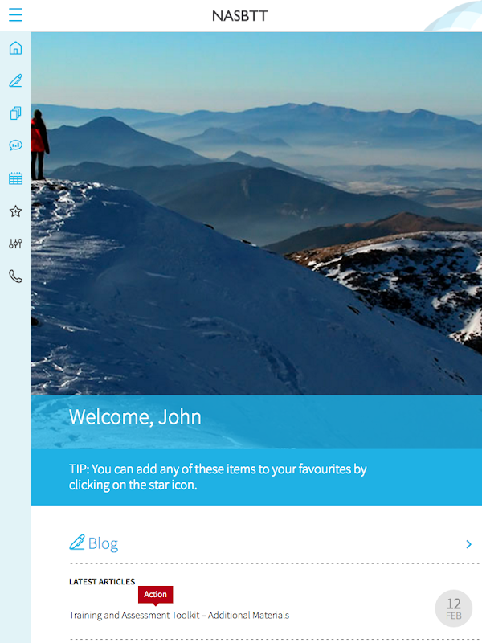Click the Latest Articles label

point(102,581)
